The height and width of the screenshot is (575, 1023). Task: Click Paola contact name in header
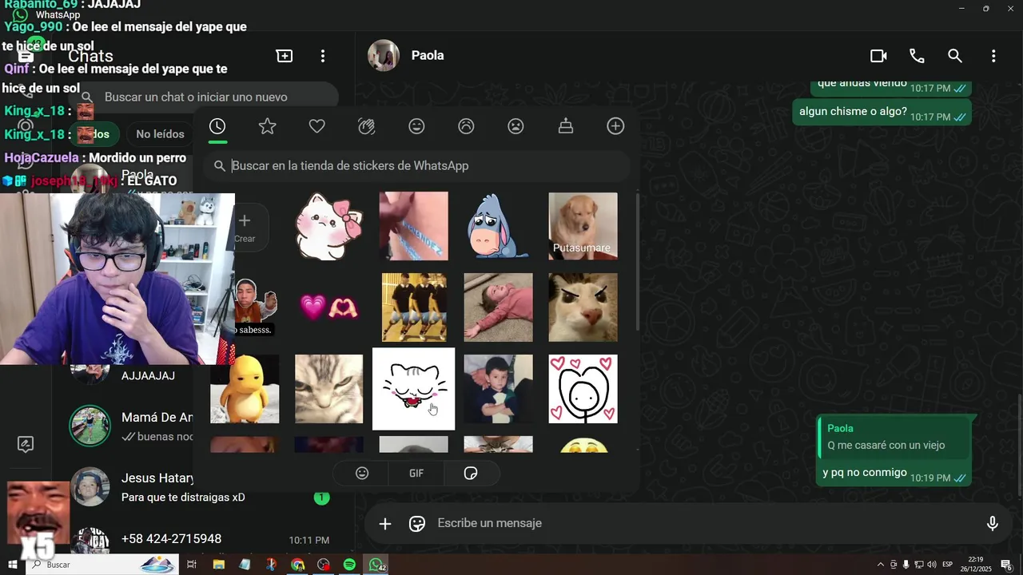[x=428, y=56]
